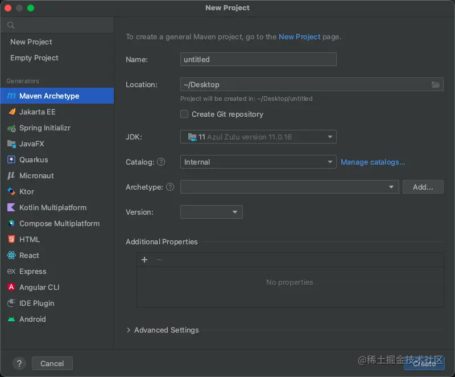Select the Maven Archetype generator icon
This screenshot has width=455, height=377.
point(11,96)
